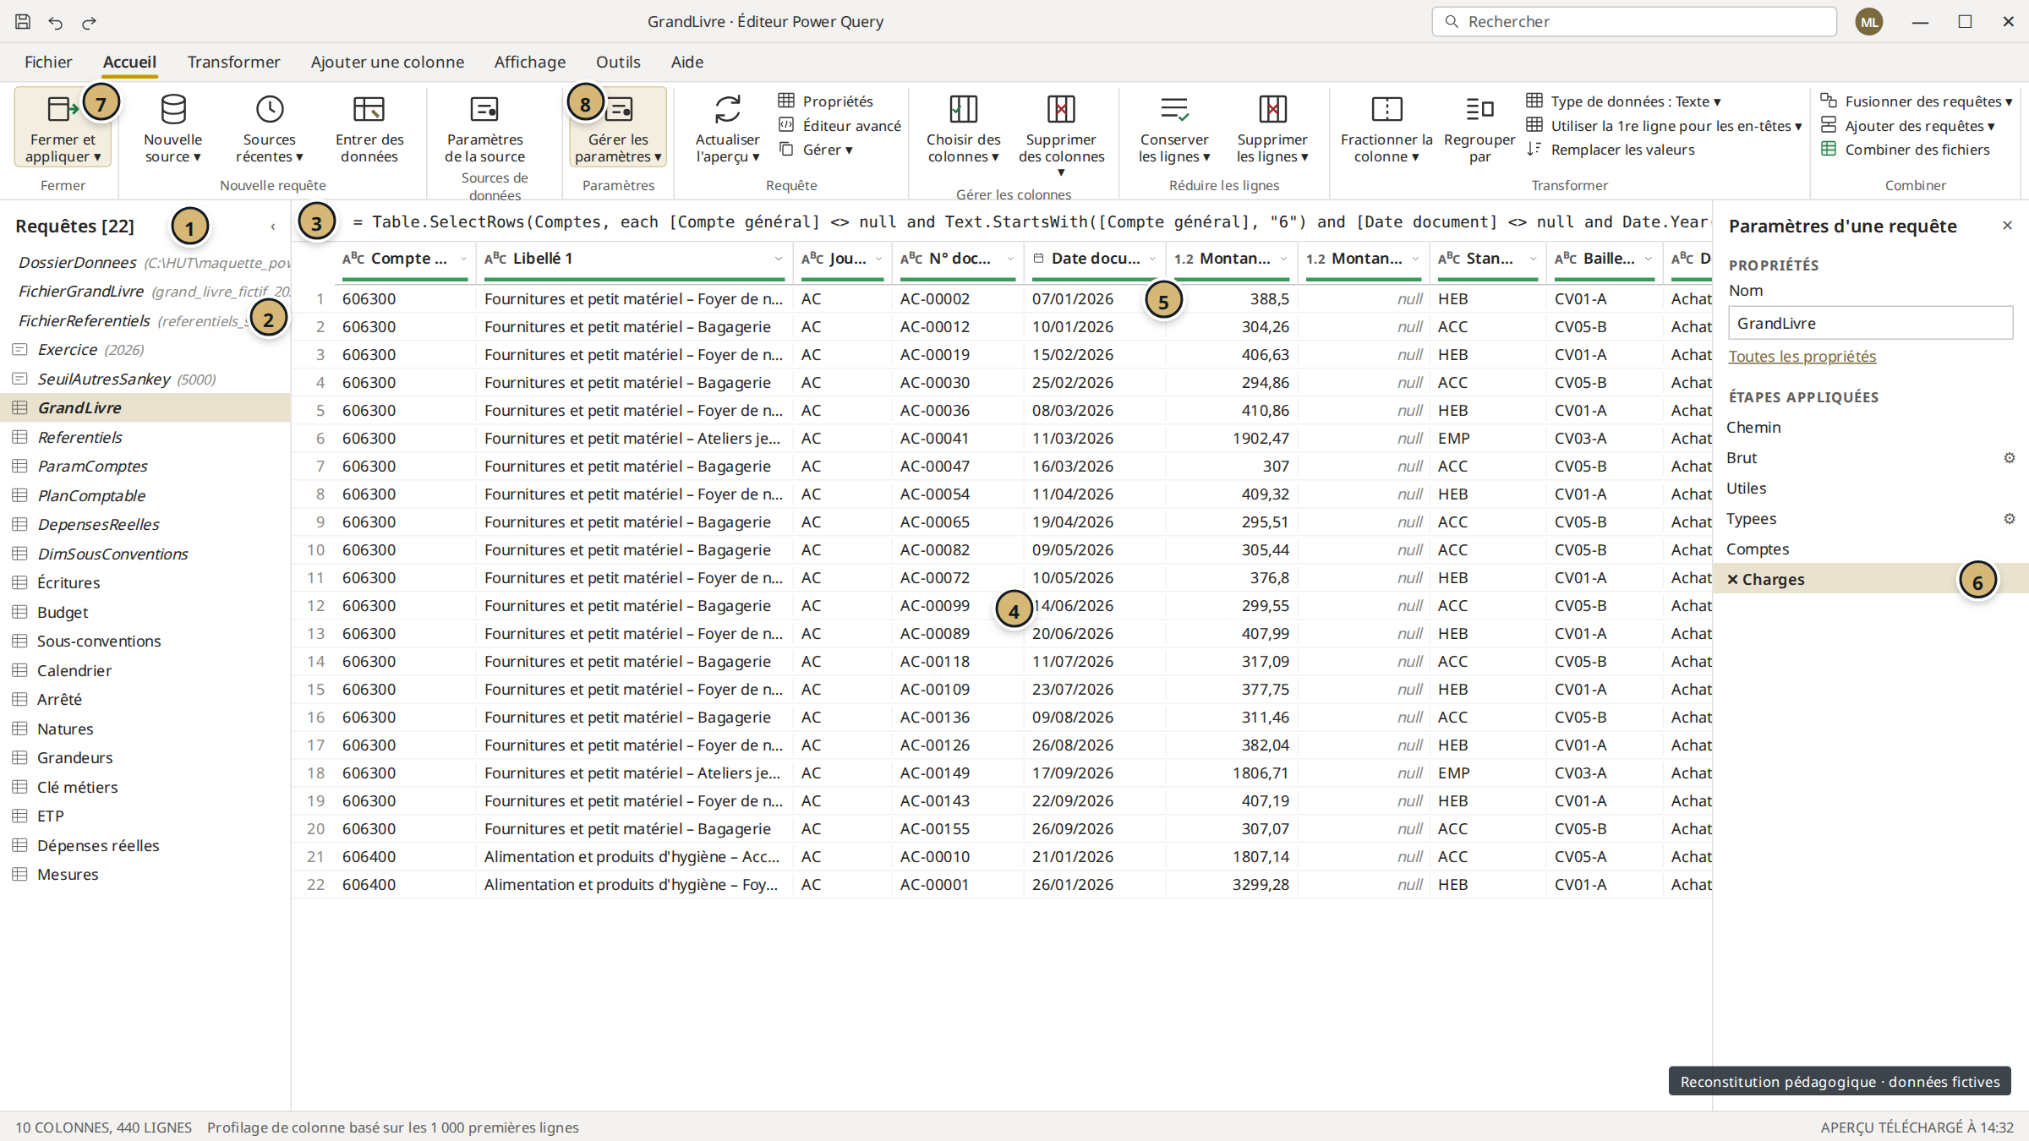
Task: Click Actualiser l'aperçu refresh icon
Action: tap(728, 109)
